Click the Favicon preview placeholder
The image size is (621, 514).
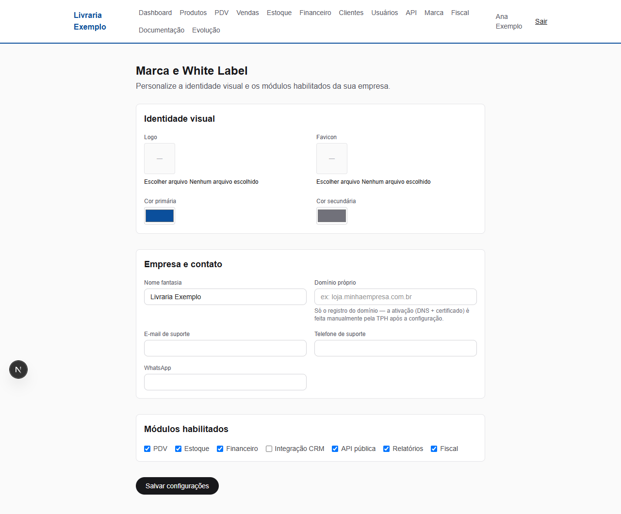332,159
